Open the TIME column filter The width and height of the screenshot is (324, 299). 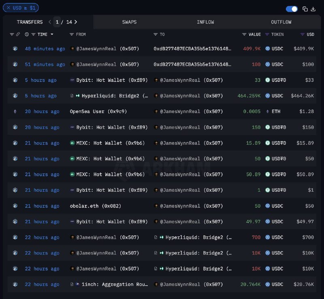click(33, 34)
